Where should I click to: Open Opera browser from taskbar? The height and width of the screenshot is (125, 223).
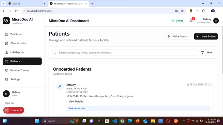[168, 121]
